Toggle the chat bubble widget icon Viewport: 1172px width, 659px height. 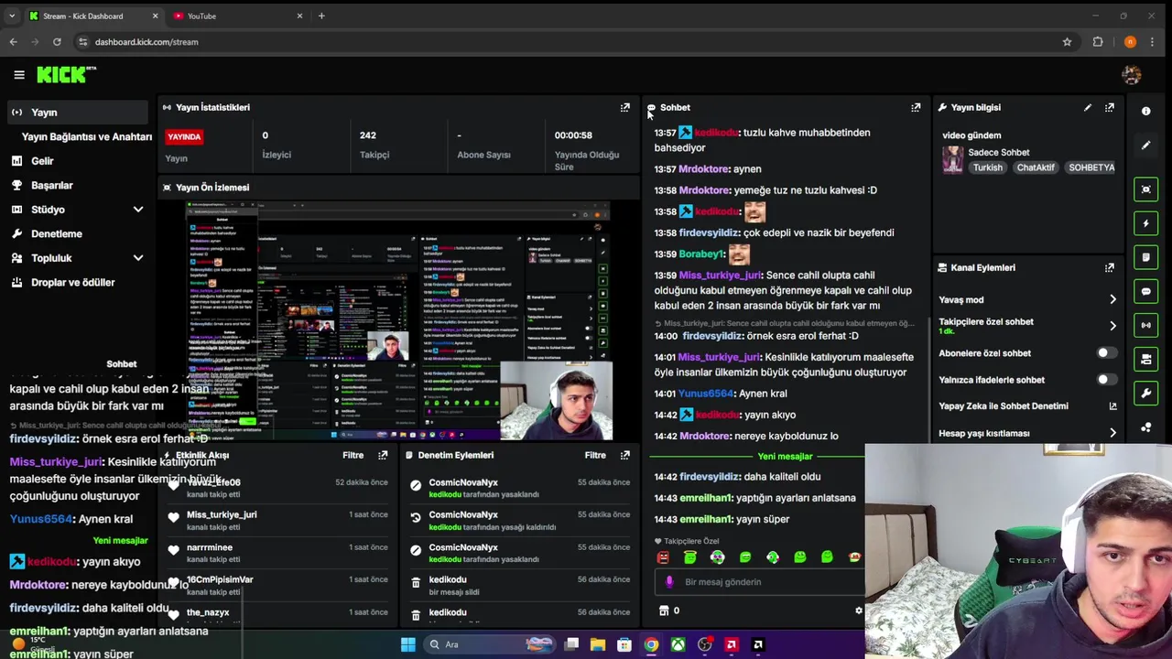(x=1145, y=291)
